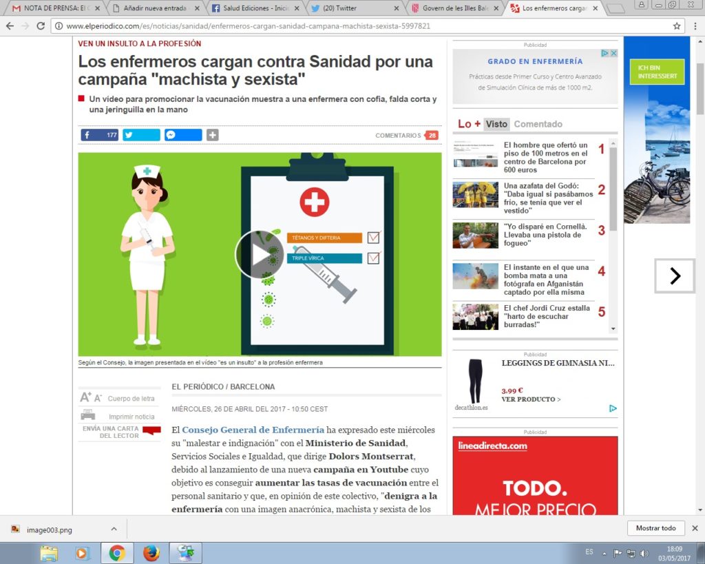Open Firefox from the Windows taskbar
Viewport: 705px width, 564px height.
click(151, 552)
